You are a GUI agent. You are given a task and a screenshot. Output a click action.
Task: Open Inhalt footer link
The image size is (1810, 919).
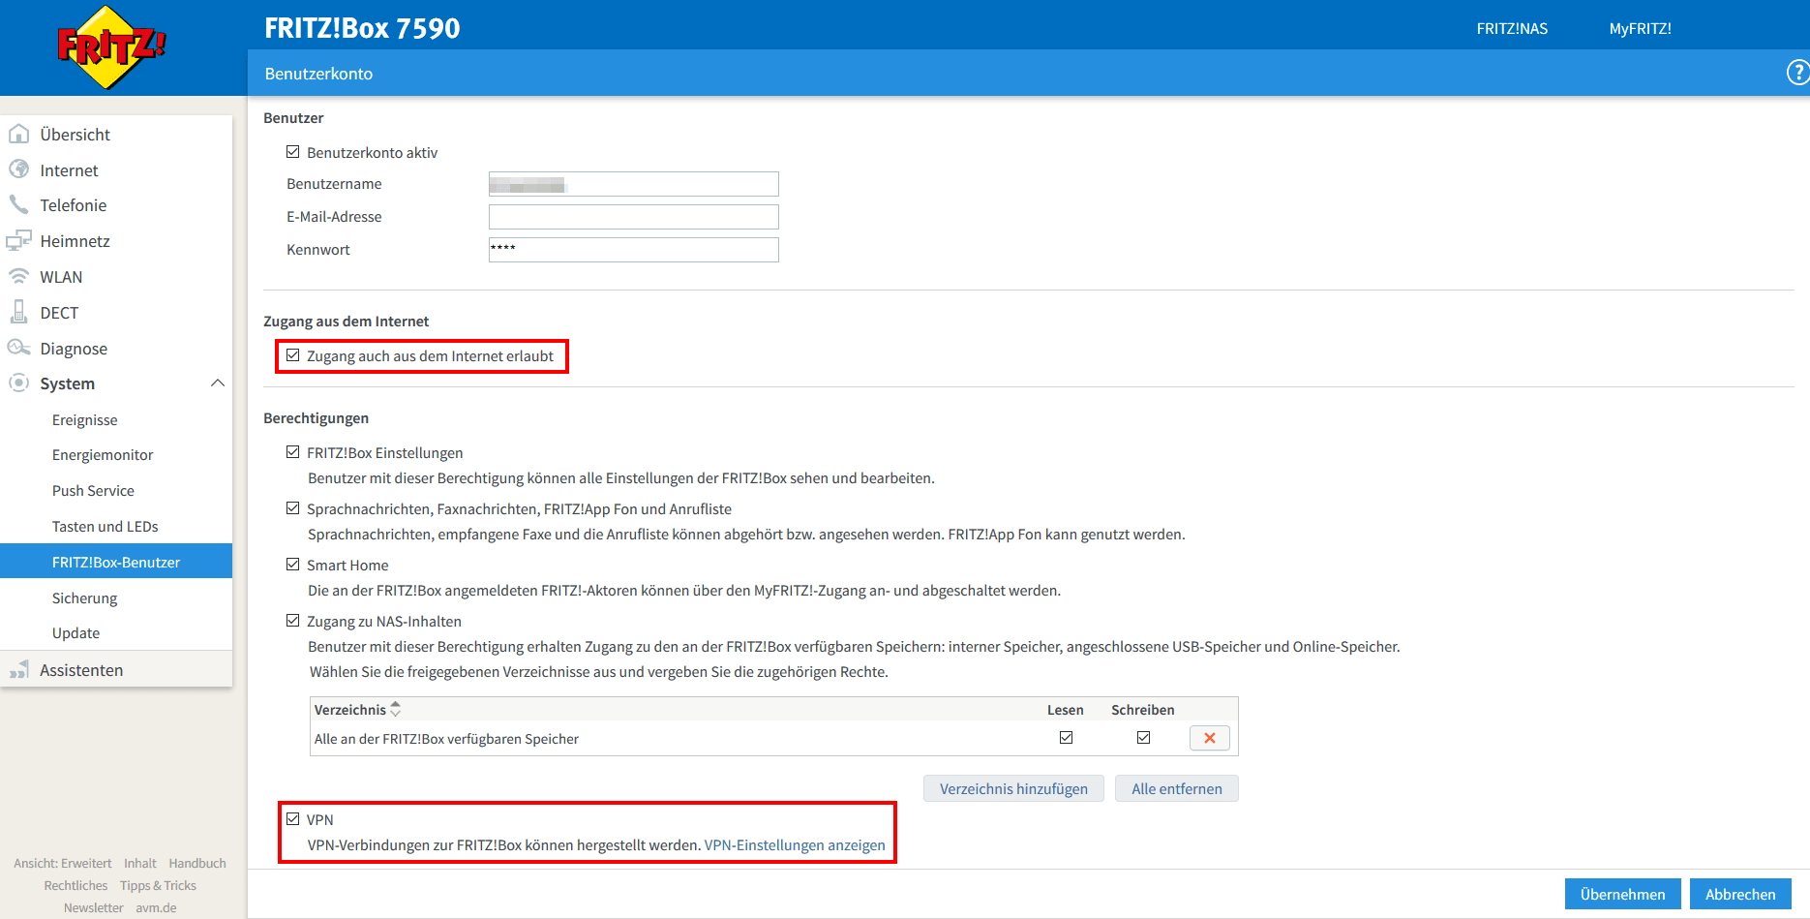140,863
